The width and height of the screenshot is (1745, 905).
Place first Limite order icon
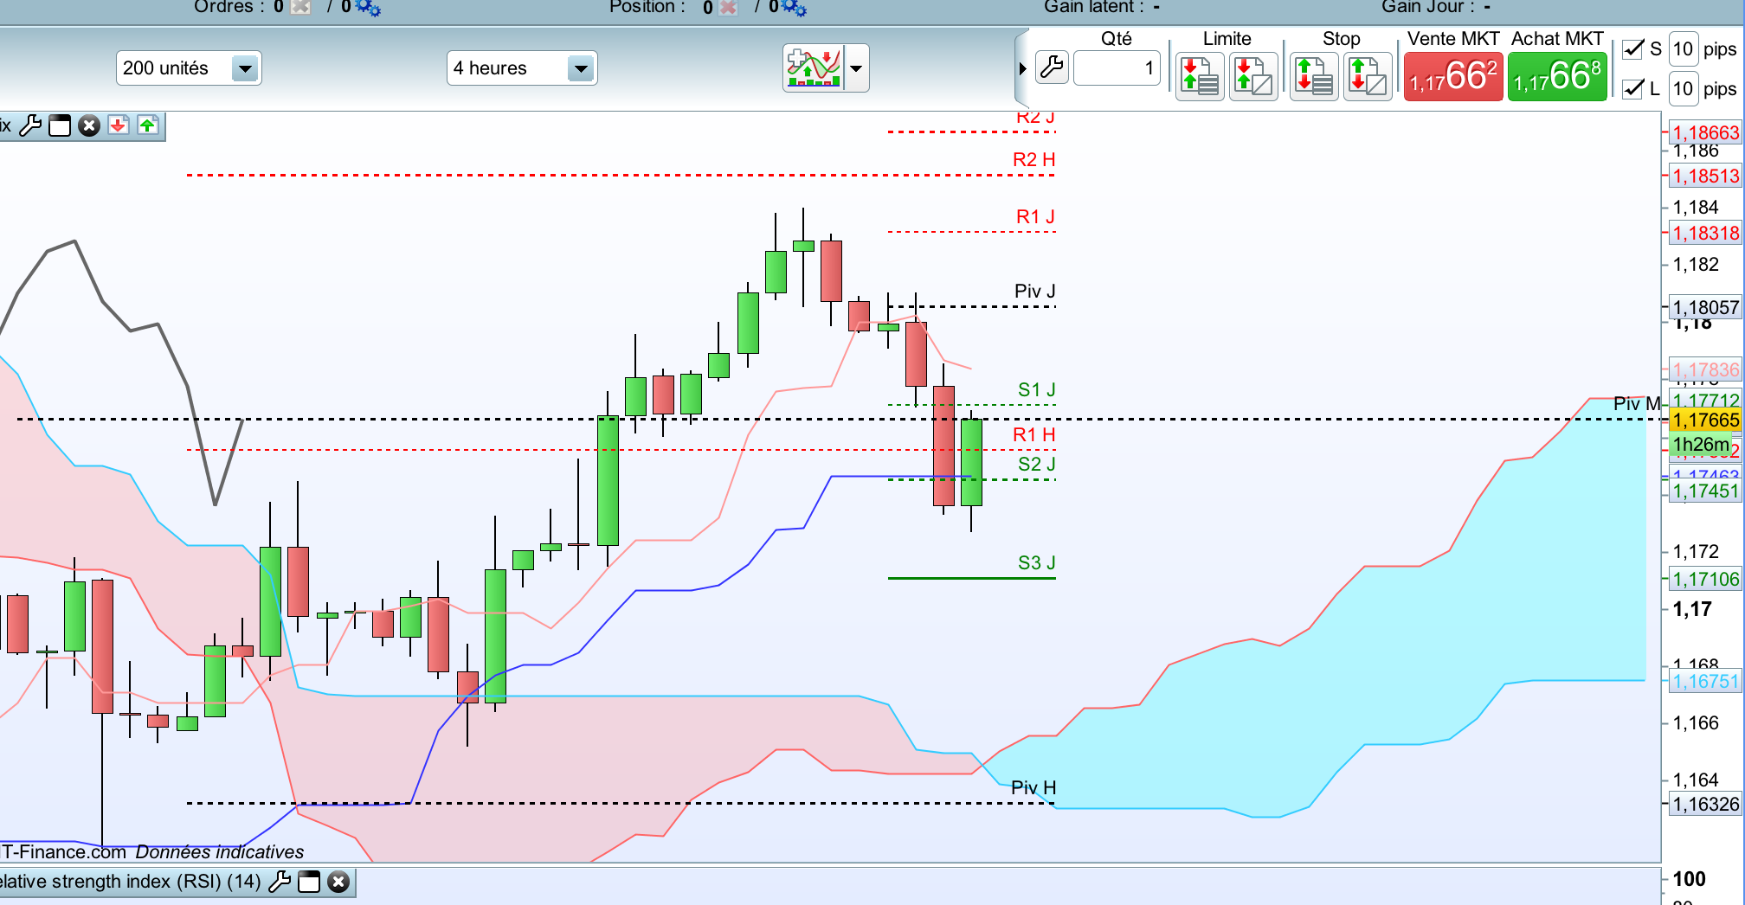coord(1200,76)
